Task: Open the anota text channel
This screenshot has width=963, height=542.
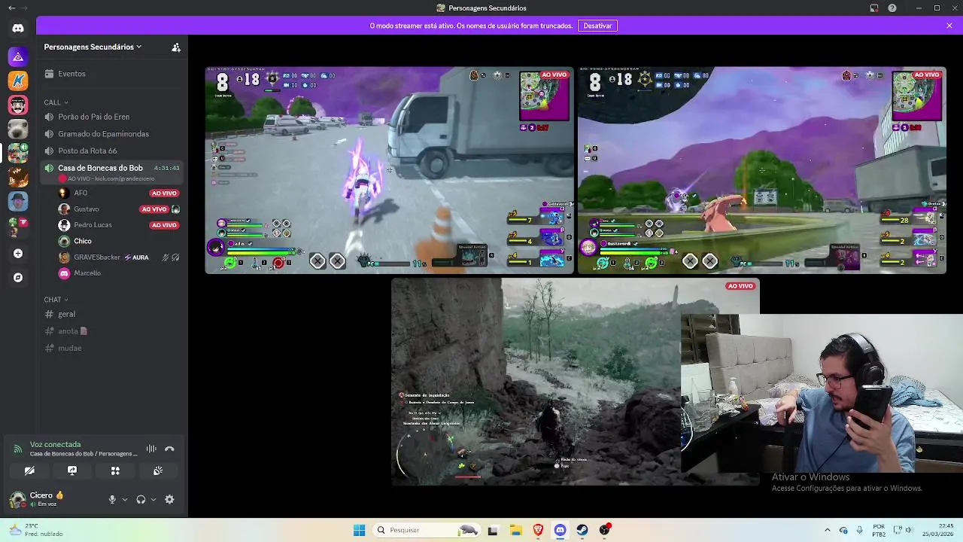Action: click(x=113, y=331)
